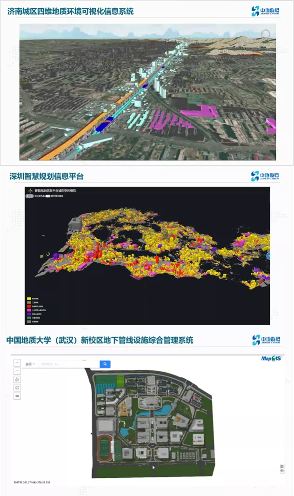Reset campus map to home view
This screenshot has width=294, height=496.
coord(17,380)
